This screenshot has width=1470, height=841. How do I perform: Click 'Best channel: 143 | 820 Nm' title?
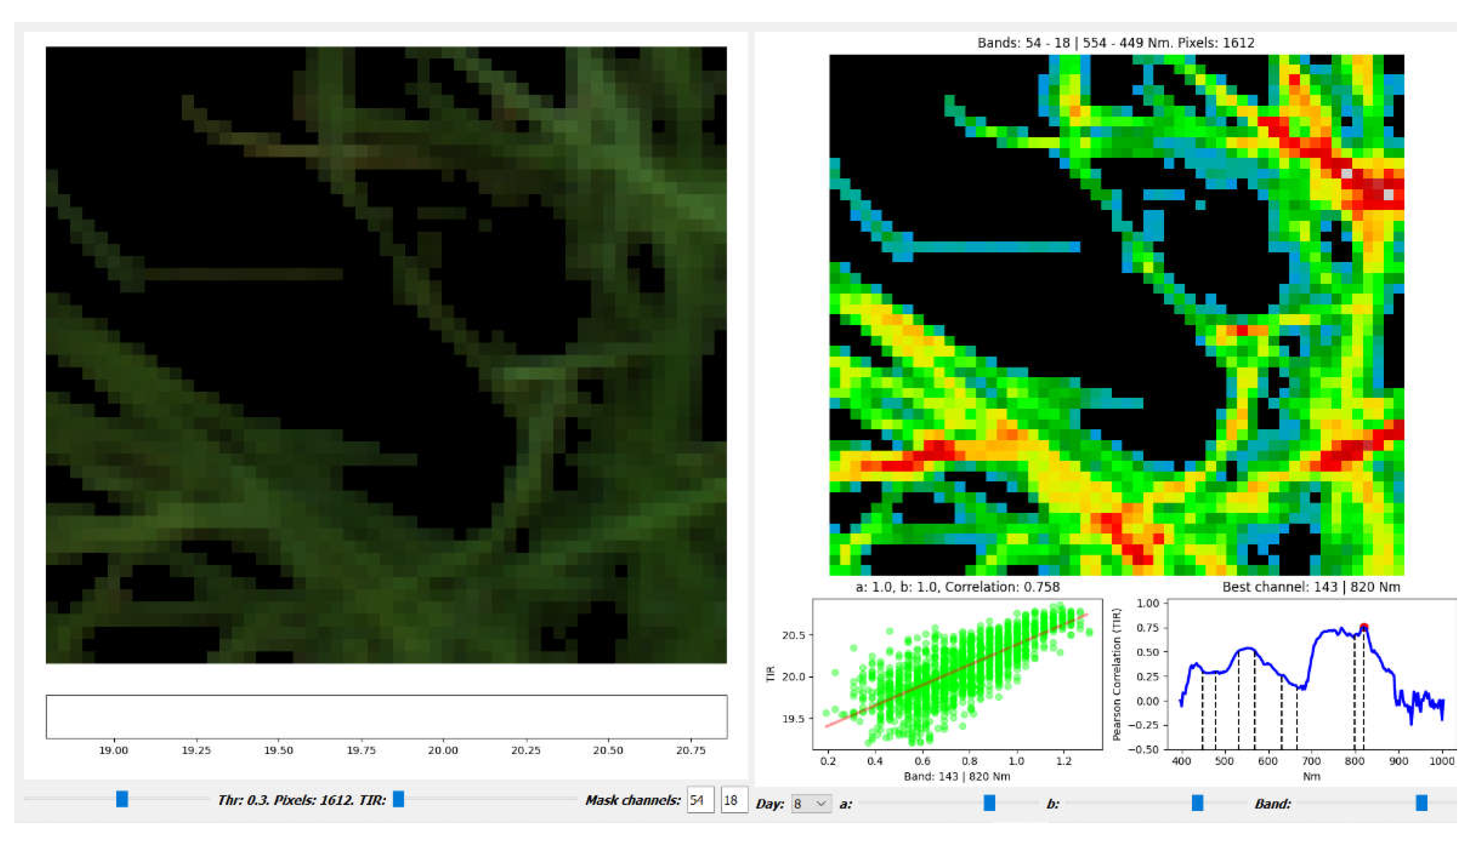point(1311,587)
